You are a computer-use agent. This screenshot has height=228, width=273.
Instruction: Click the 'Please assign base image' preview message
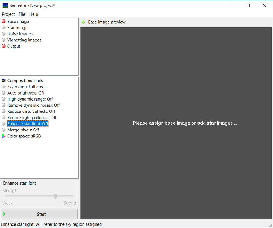tap(185, 123)
